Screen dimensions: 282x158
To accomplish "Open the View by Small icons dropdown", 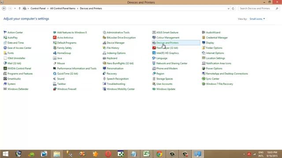I will (x=257, y=19).
